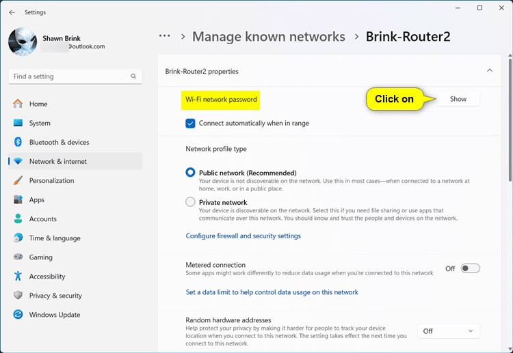The height and width of the screenshot is (353, 513).
Task: Click the search magnifier in Find a setting
Action: tap(133, 76)
